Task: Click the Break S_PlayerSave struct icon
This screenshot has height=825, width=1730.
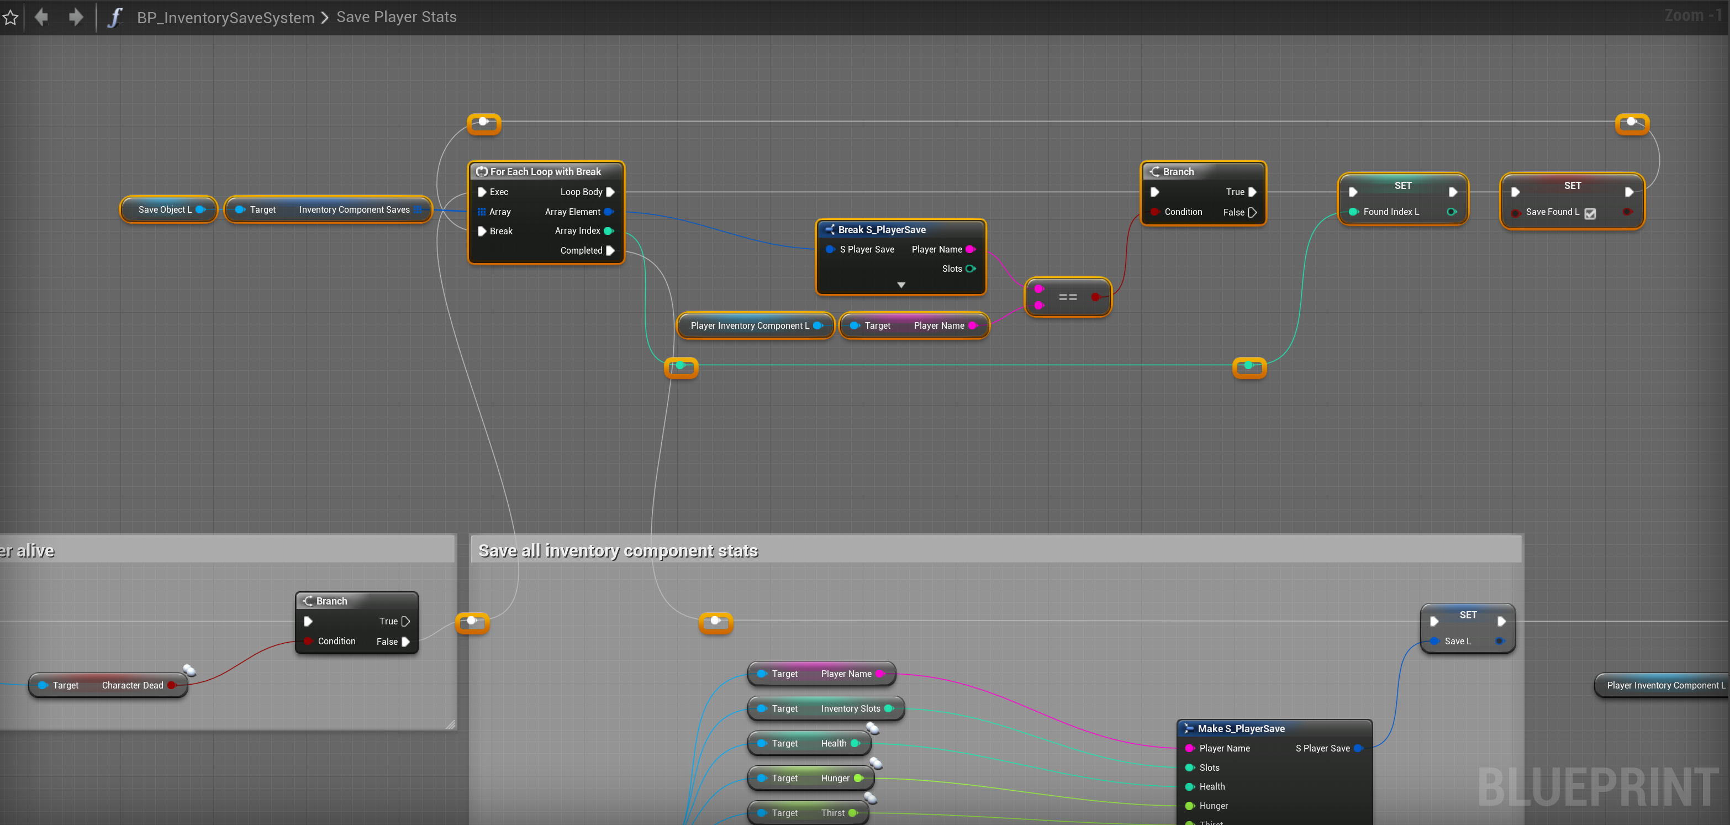Action: click(830, 230)
